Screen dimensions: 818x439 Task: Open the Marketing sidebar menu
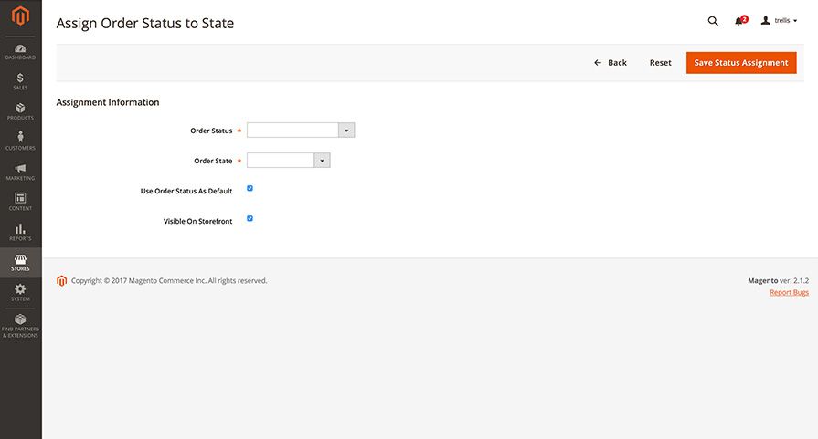point(20,172)
